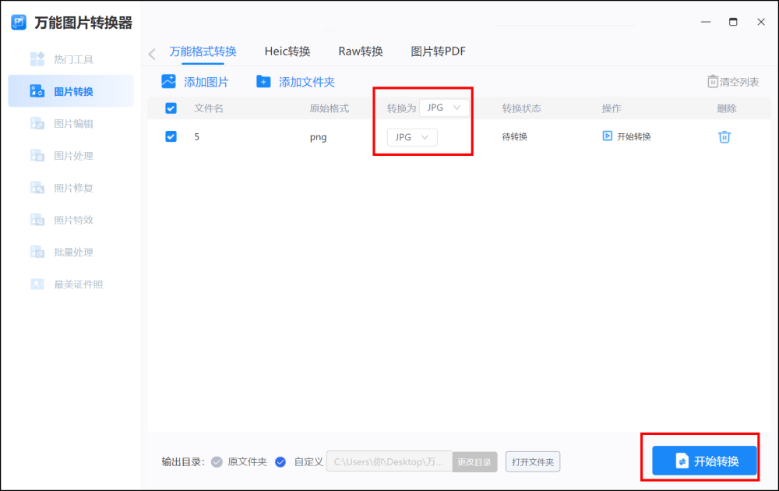Screen dimensions: 779x491
Task: Click the file icon inside the blue 开始转换 button
Action: (682, 461)
